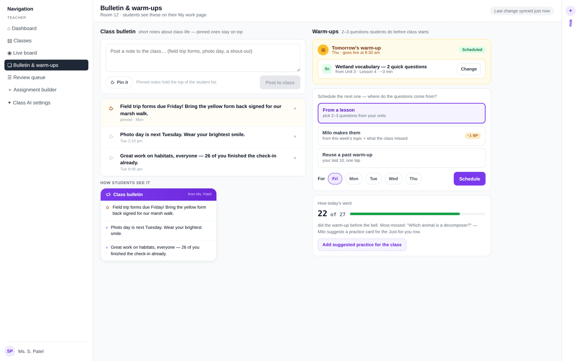The width and height of the screenshot is (579, 361).
Task: Choose Milo makes them option
Action: click(x=401, y=135)
